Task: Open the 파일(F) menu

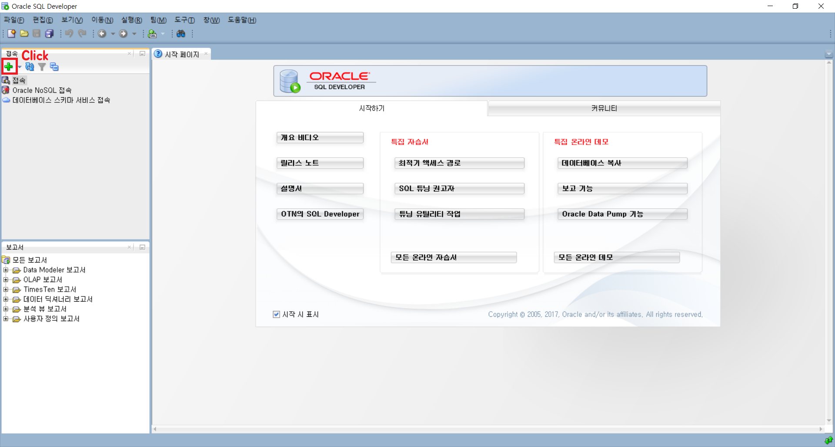Action: 14,20
